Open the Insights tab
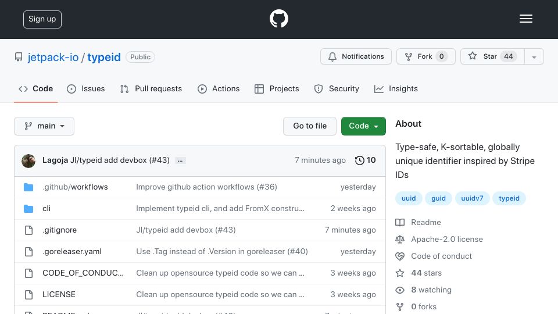The width and height of the screenshot is (558, 314). pyautogui.click(x=396, y=88)
